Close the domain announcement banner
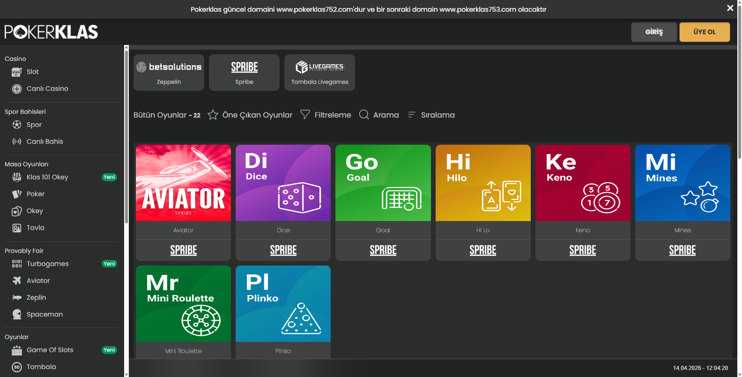742x377 pixels. pyautogui.click(x=730, y=8)
